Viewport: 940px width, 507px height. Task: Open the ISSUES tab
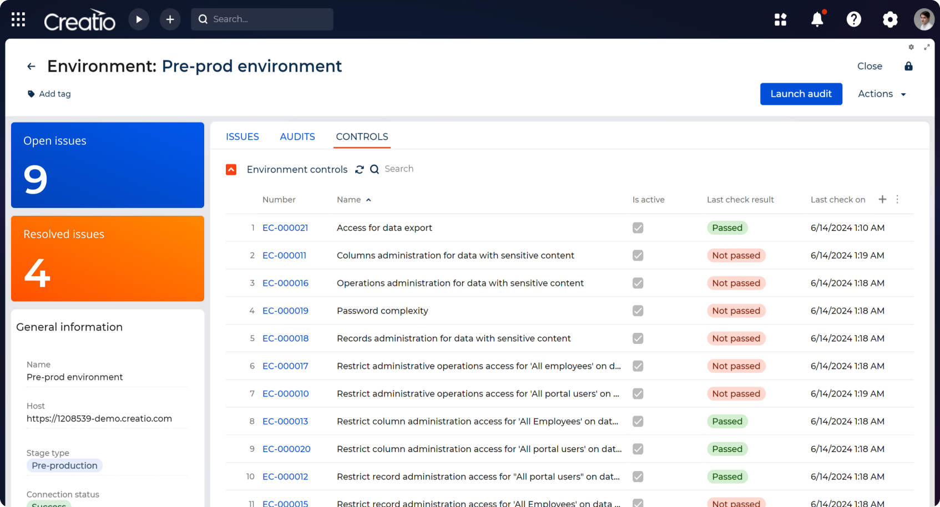click(242, 136)
